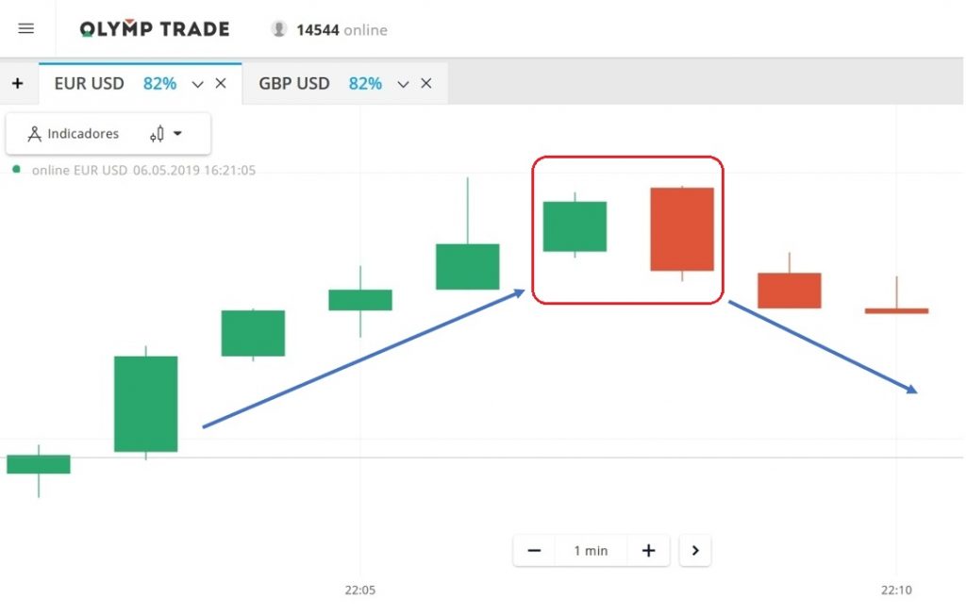Close the EUR USD tab

tap(221, 83)
